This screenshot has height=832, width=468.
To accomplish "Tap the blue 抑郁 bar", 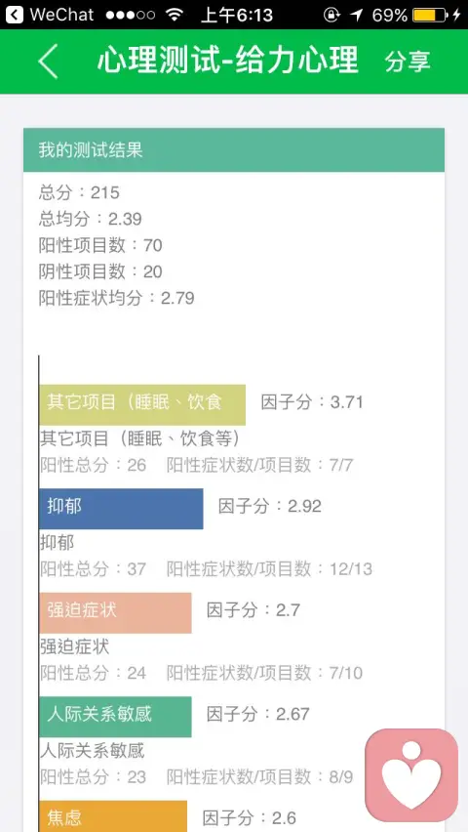I will click(x=121, y=509).
